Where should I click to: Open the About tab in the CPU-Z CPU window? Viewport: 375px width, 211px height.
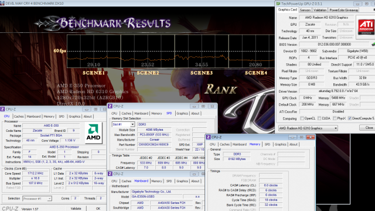[x=87, y=117]
